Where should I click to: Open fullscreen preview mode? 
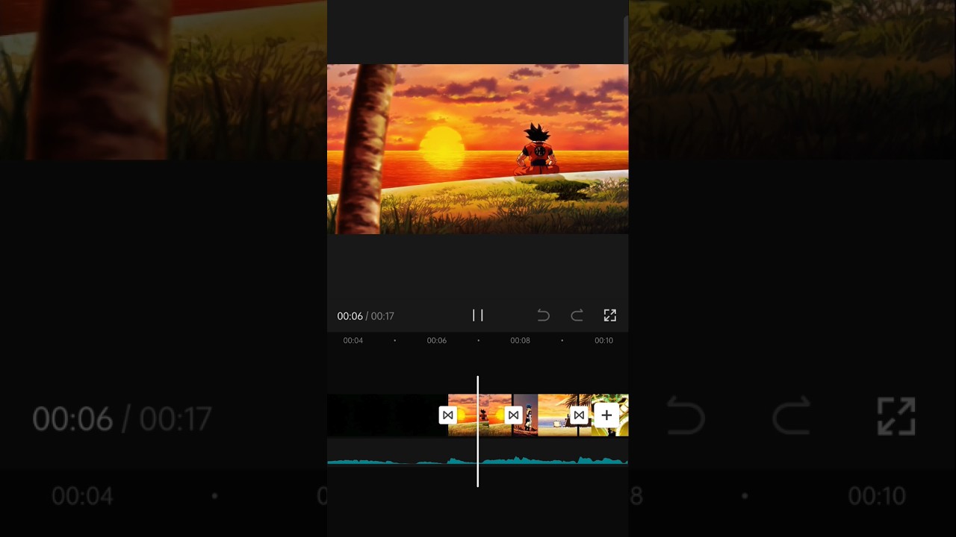pos(610,315)
